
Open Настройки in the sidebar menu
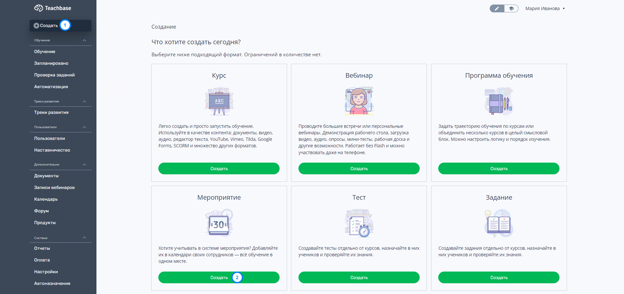pyautogui.click(x=46, y=272)
